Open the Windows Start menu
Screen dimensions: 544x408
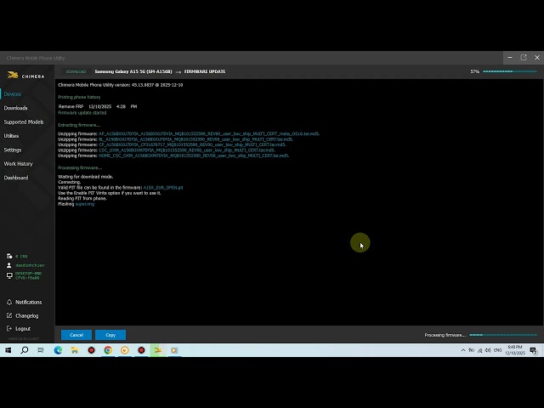tap(8, 350)
